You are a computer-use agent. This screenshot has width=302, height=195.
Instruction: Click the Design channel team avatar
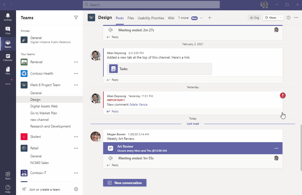click(91, 18)
